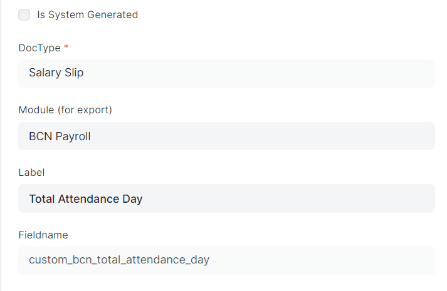Open the Module (for export) link field
This screenshot has height=291, width=447.
tap(227, 136)
